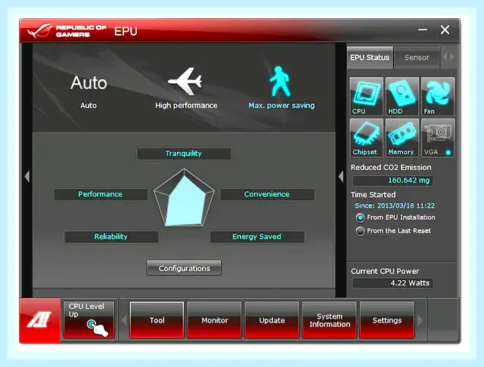This screenshot has width=484, height=367.
Task: Open the Configurations button
Action: point(184,268)
